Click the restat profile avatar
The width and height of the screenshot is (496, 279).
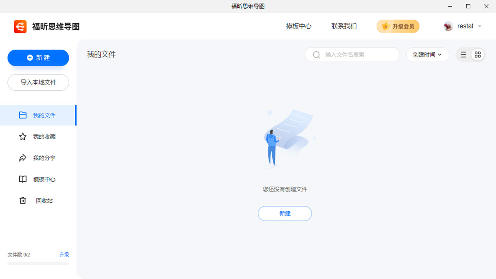448,26
